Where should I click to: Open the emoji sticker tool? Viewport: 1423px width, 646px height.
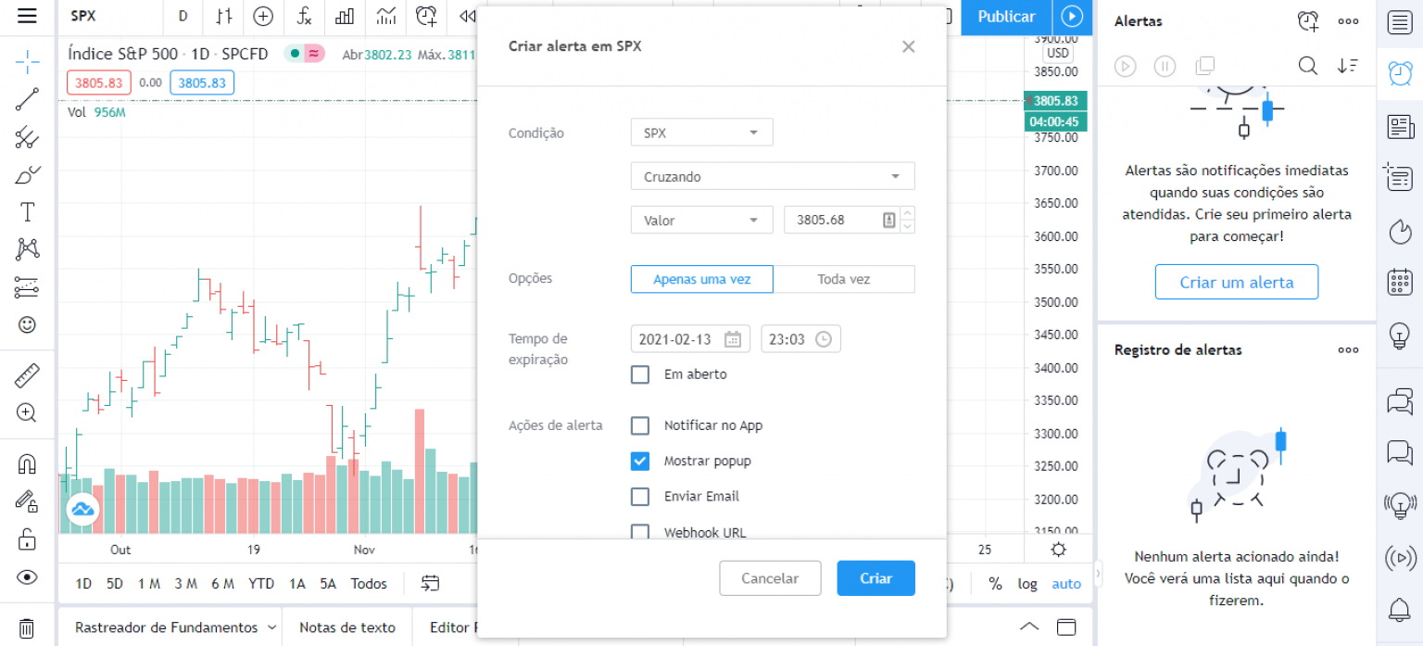27,324
